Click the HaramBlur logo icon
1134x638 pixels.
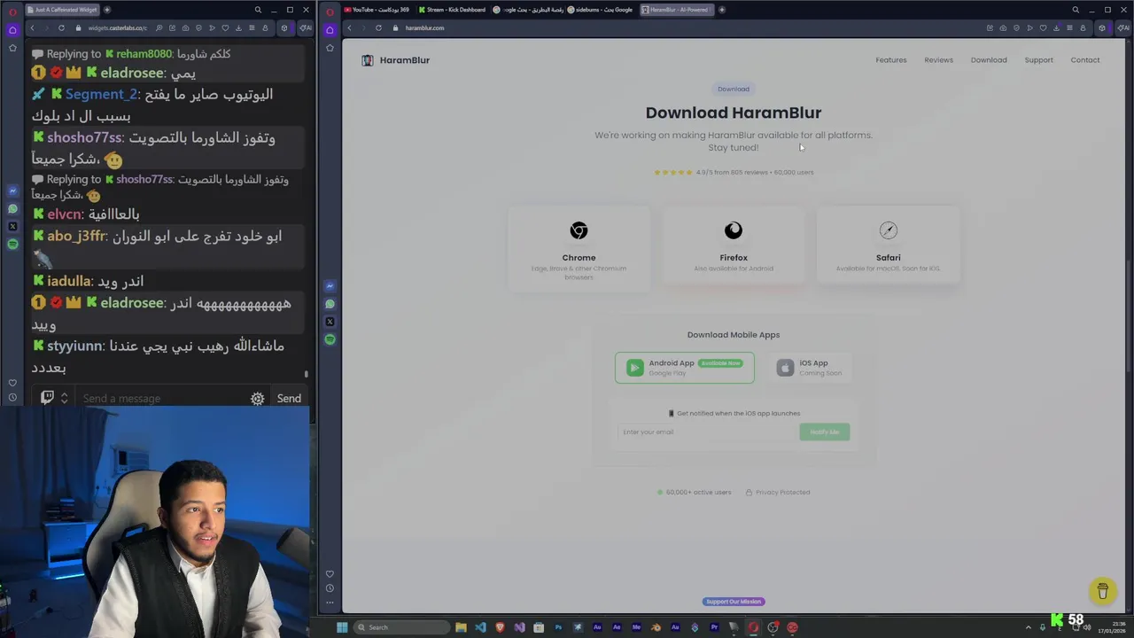(368, 60)
